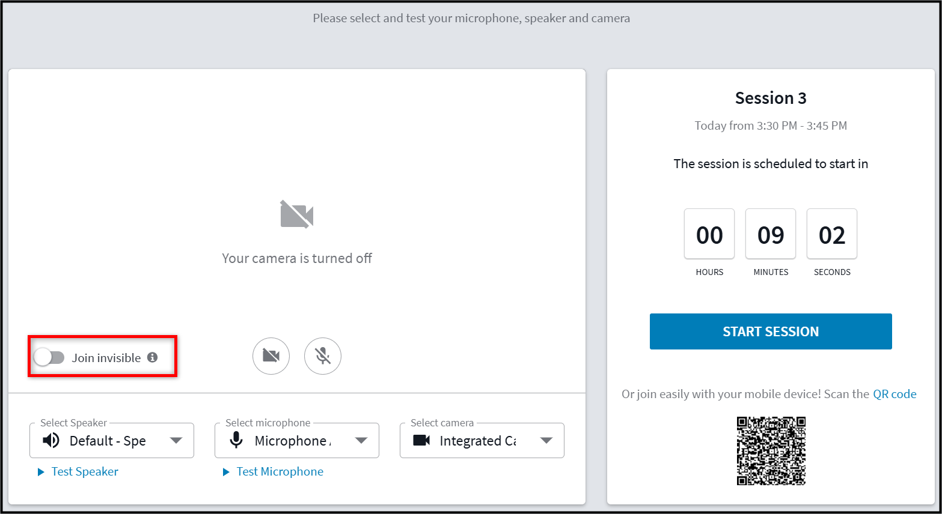Click the speaker volume icon in Select Speaker

51,441
